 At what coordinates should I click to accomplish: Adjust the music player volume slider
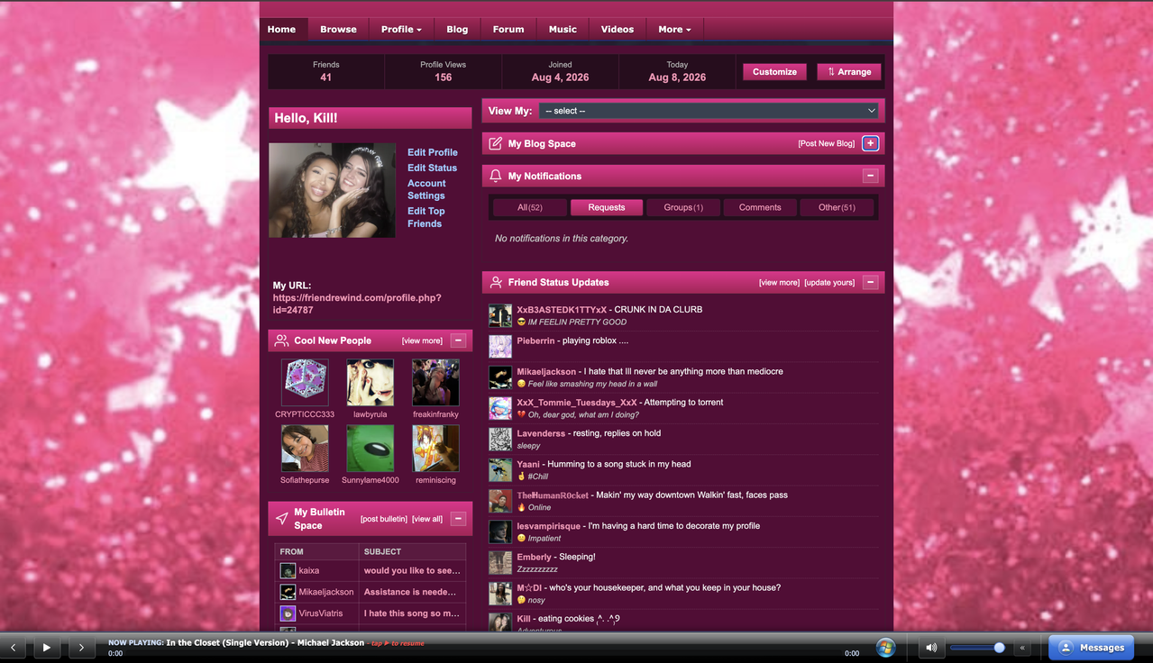[977, 648]
